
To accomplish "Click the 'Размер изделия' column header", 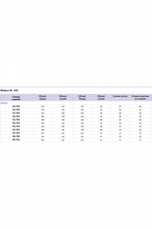I will [16, 98].
